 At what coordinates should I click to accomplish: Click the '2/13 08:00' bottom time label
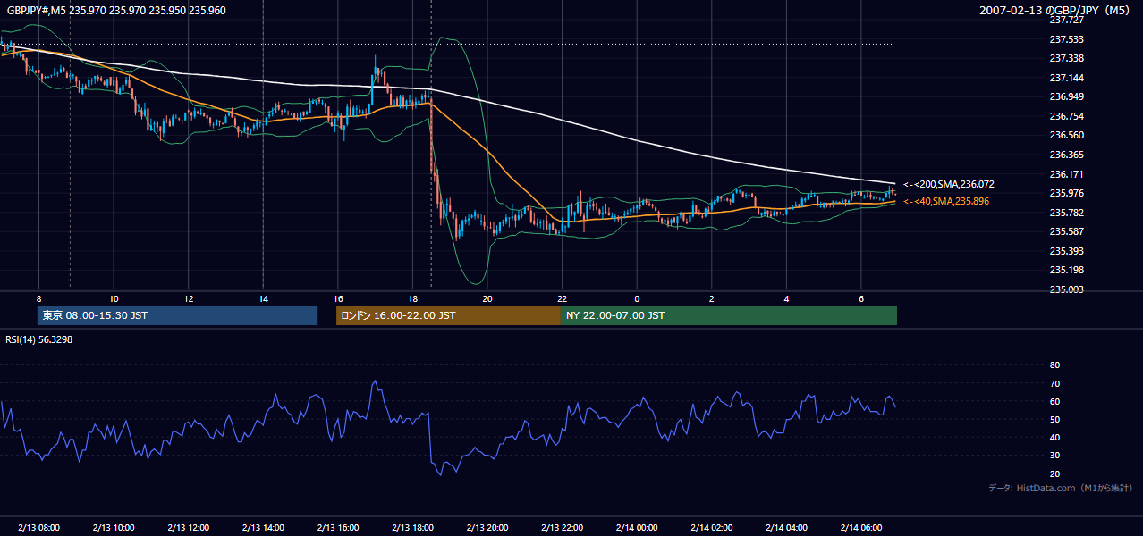[x=38, y=527]
